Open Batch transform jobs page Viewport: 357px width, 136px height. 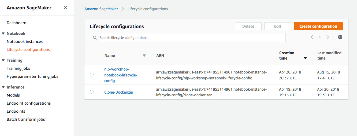coord(26,119)
